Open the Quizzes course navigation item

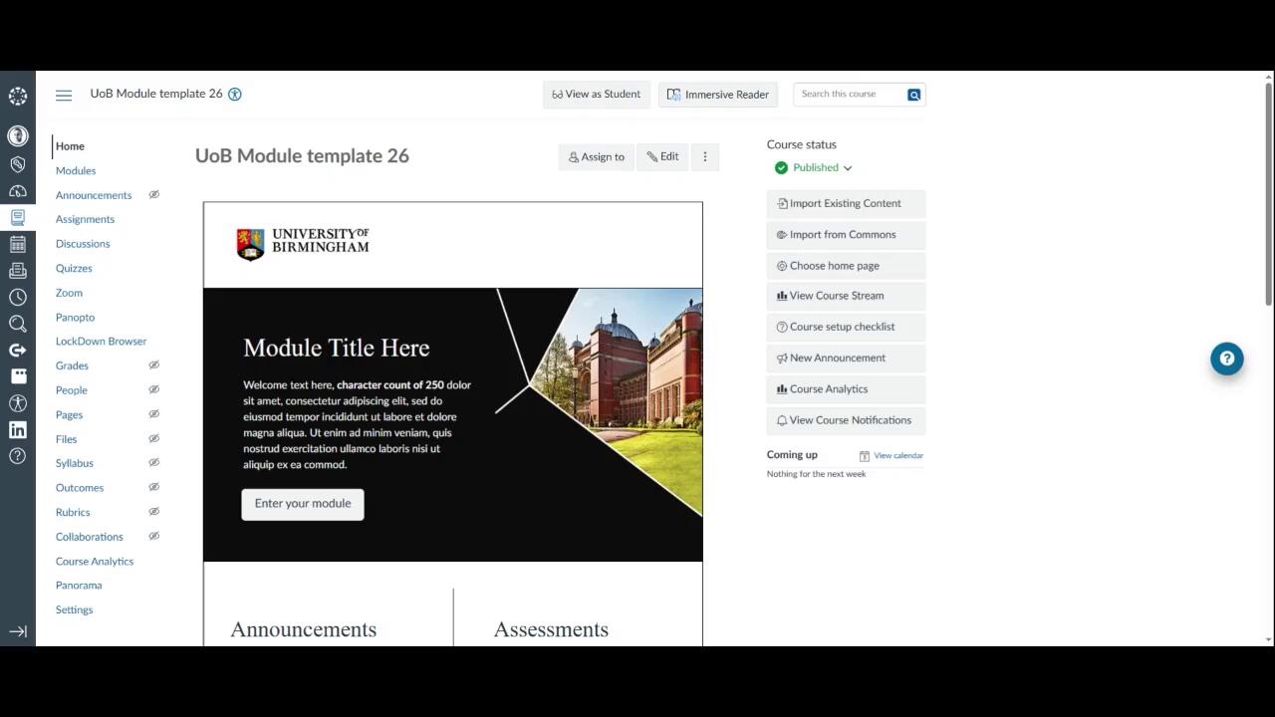[x=74, y=268]
